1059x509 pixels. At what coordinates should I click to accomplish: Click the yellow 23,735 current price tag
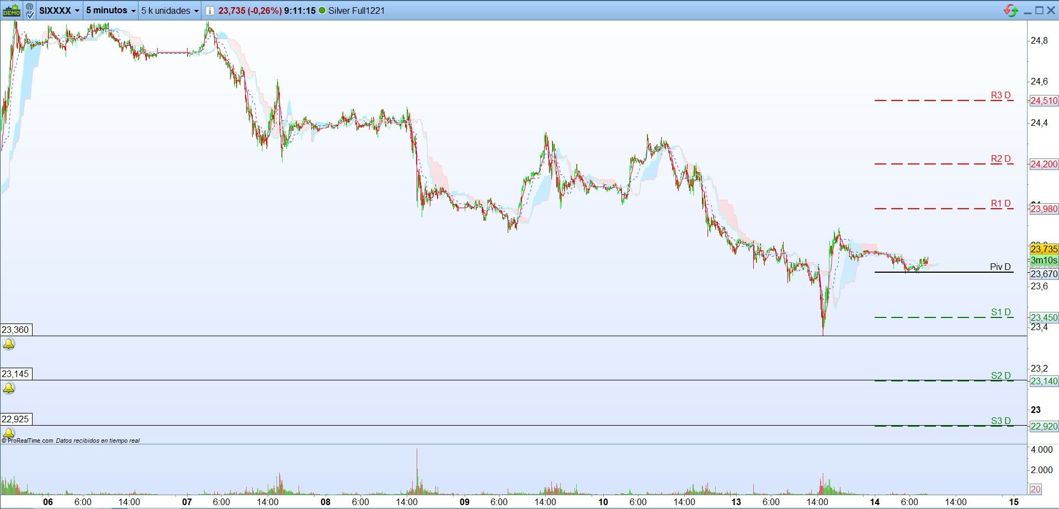(1044, 249)
